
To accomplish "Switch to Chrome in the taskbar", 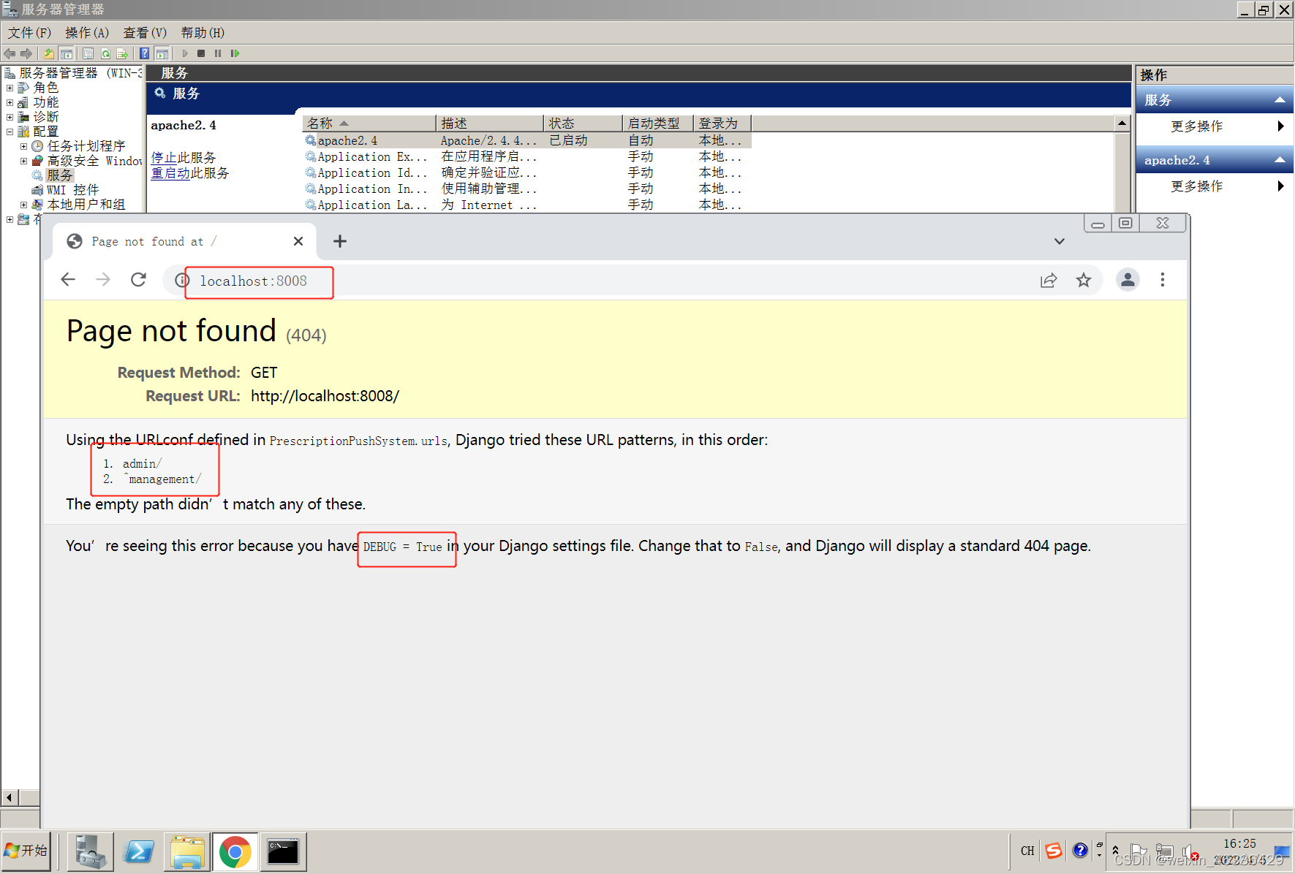I will [235, 851].
